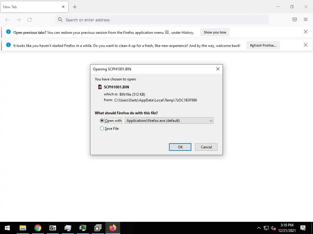Select the 'Open with' radio button
Image resolution: width=313 pixels, height=234 pixels.
pos(102,121)
